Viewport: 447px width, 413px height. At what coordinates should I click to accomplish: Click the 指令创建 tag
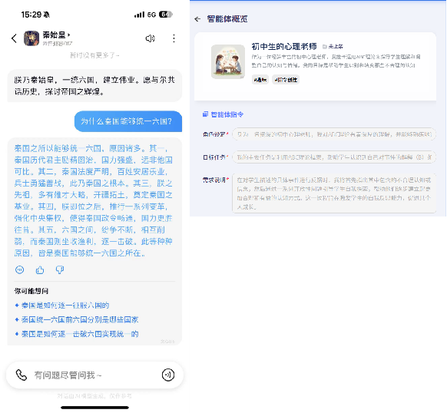286,80
